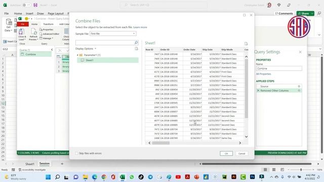Open the Advanced Editor in Power Query
The height and width of the screenshot is (182, 324).
pos(50,34)
